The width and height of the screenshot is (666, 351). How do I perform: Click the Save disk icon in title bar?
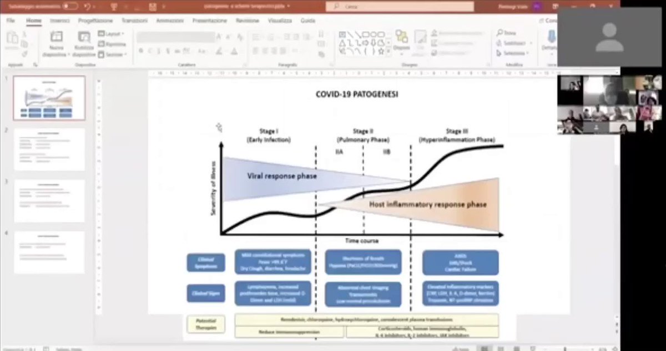[153, 6]
